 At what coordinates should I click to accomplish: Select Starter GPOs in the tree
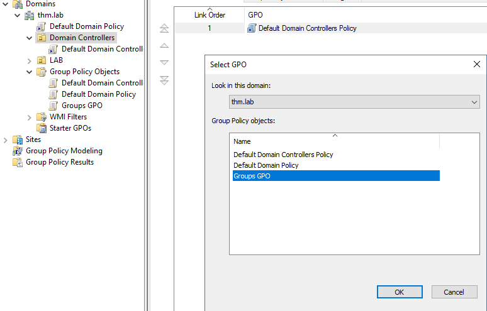(x=70, y=128)
